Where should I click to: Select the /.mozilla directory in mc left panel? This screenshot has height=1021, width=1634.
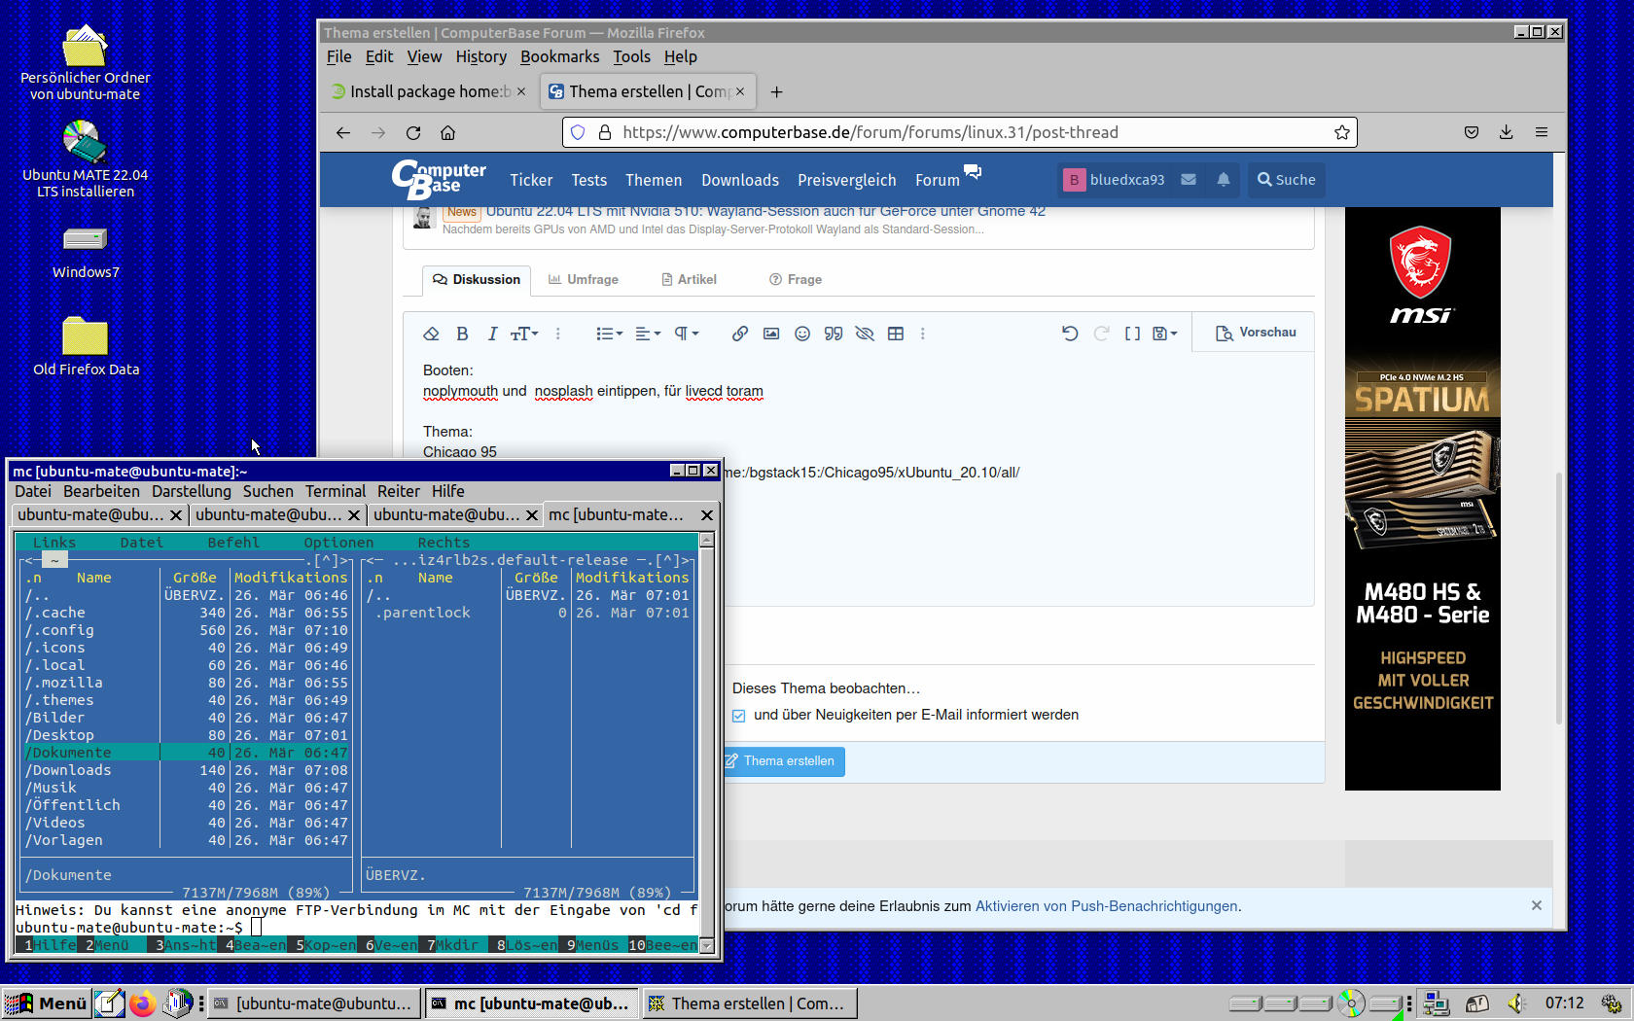[185, 683]
